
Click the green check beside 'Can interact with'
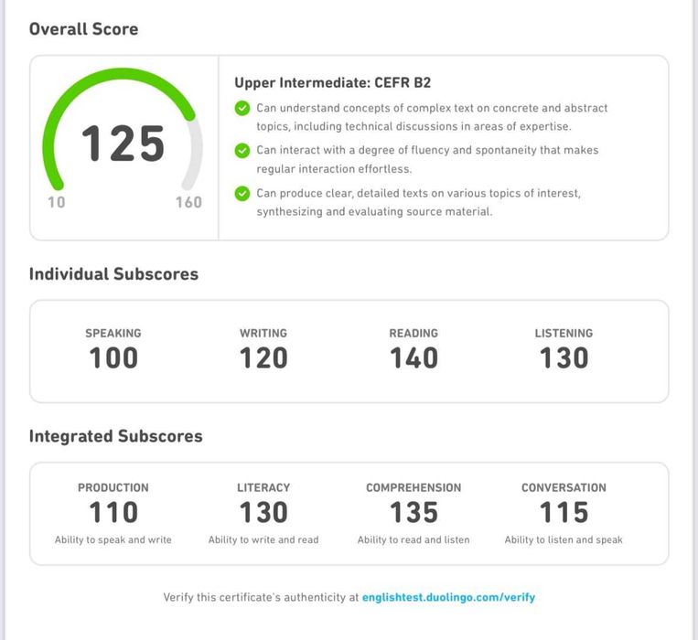[x=242, y=151]
